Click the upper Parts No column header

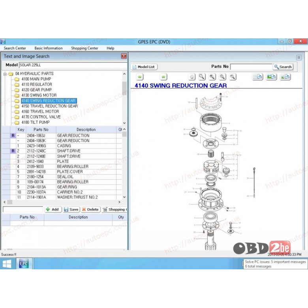click(x=41, y=130)
